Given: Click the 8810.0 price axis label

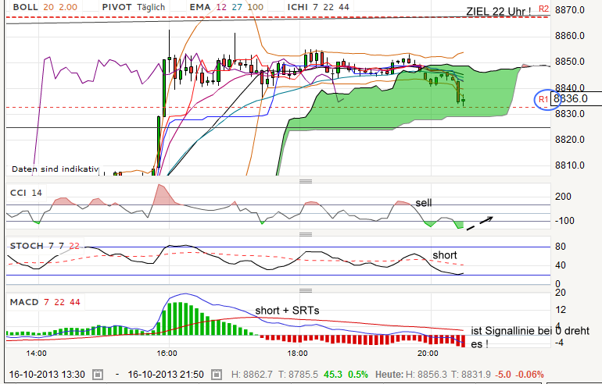Looking at the screenshot, I should point(570,165).
